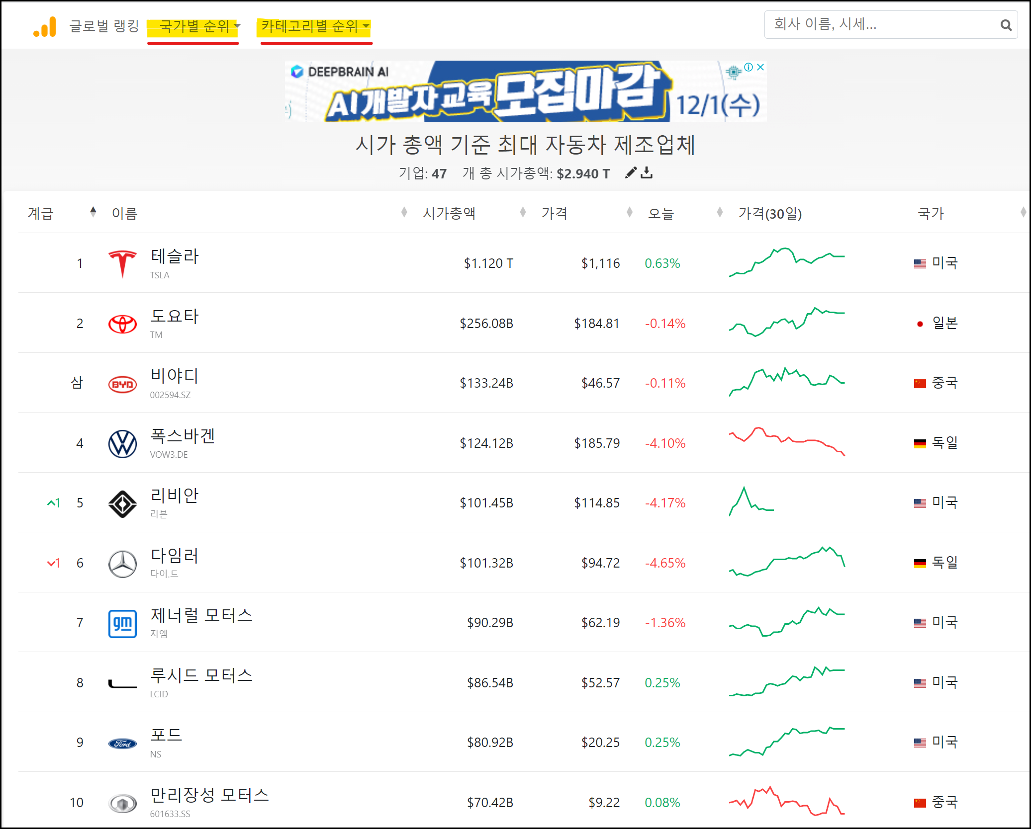
Task: Click the China flag in 비야디 row
Action: [x=920, y=384]
